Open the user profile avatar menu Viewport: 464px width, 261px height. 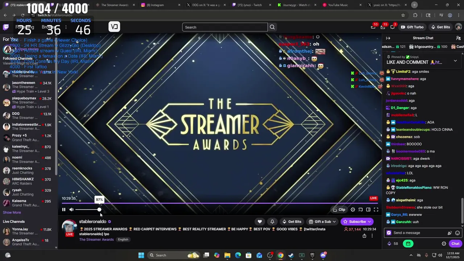[458, 27]
